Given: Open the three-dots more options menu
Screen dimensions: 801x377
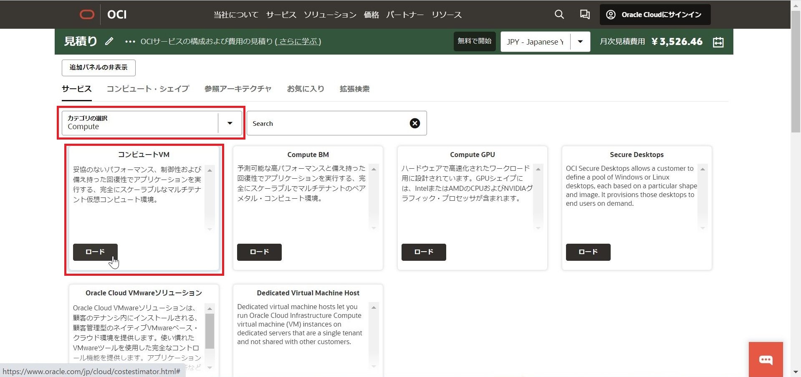Looking at the screenshot, I should (x=130, y=42).
